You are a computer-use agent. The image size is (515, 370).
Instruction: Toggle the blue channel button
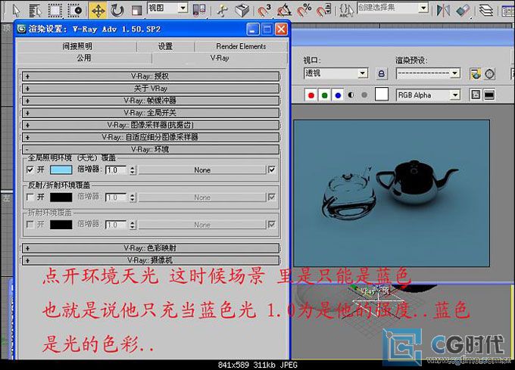pyautogui.click(x=338, y=95)
